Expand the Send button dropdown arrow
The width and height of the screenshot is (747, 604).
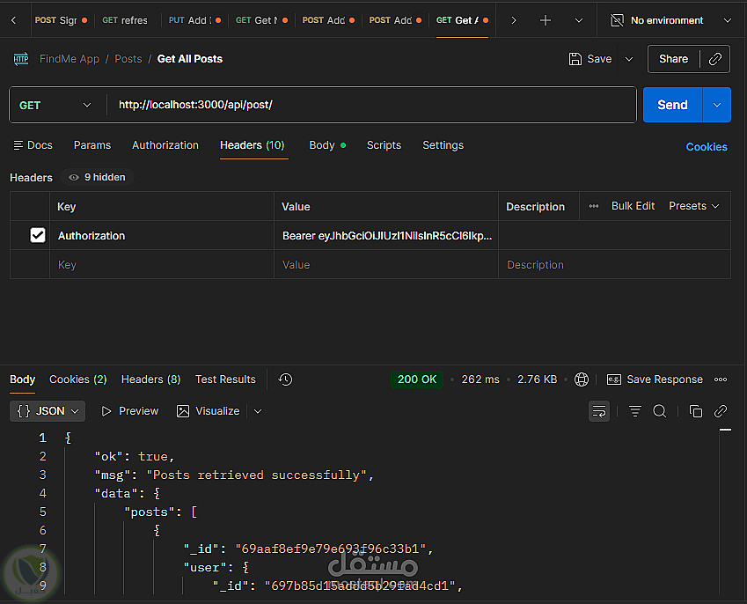[717, 105]
